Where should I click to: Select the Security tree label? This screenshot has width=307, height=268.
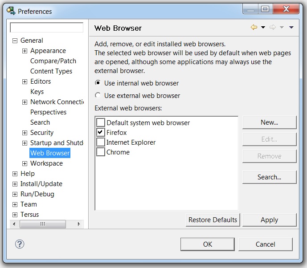pos(42,133)
